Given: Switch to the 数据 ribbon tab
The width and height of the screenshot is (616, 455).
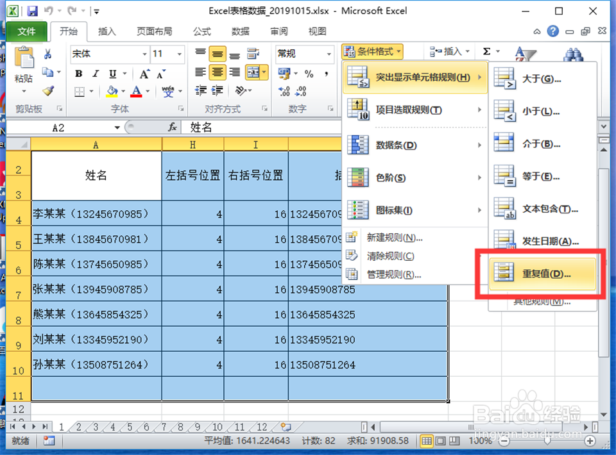Looking at the screenshot, I should click(x=241, y=31).
